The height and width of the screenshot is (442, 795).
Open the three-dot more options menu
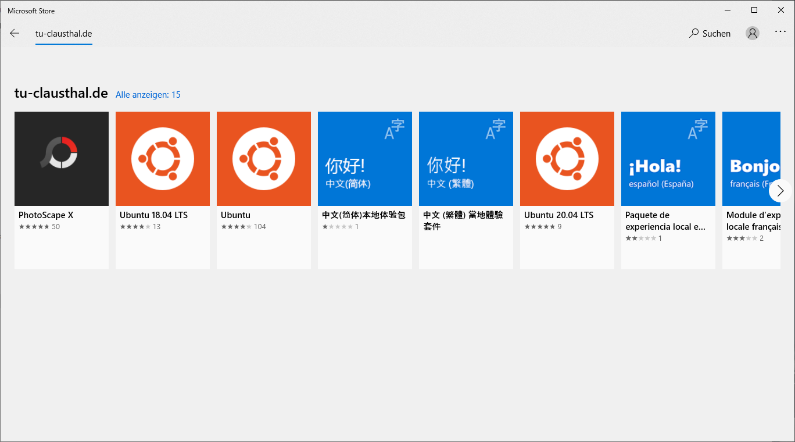pyautogui.click(x=780, y=32)
